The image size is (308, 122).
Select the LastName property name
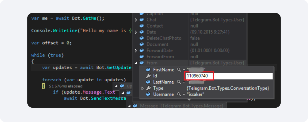coord(163,82)
